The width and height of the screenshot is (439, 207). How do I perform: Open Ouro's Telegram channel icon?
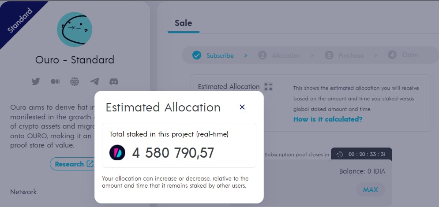tap(94, 81)
